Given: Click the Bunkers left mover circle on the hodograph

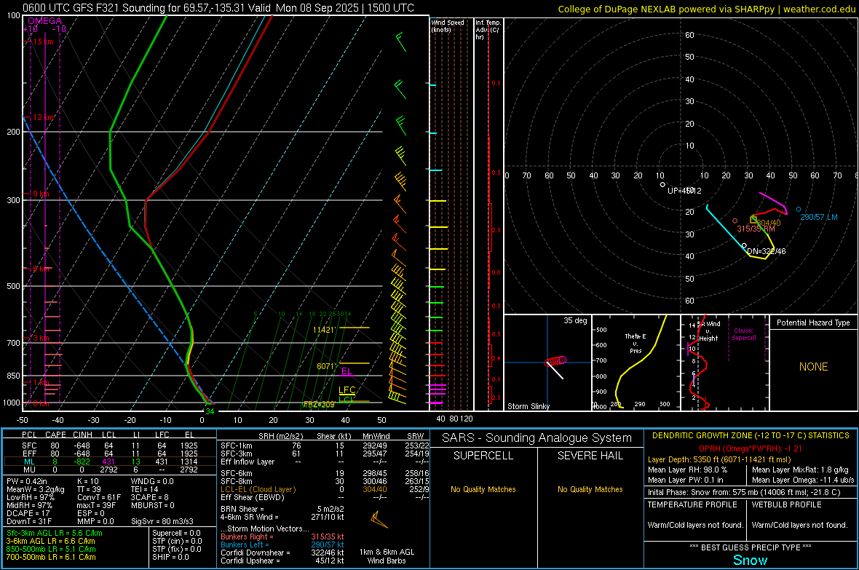Looking at the screenshot, I should [x=798, y=210].
